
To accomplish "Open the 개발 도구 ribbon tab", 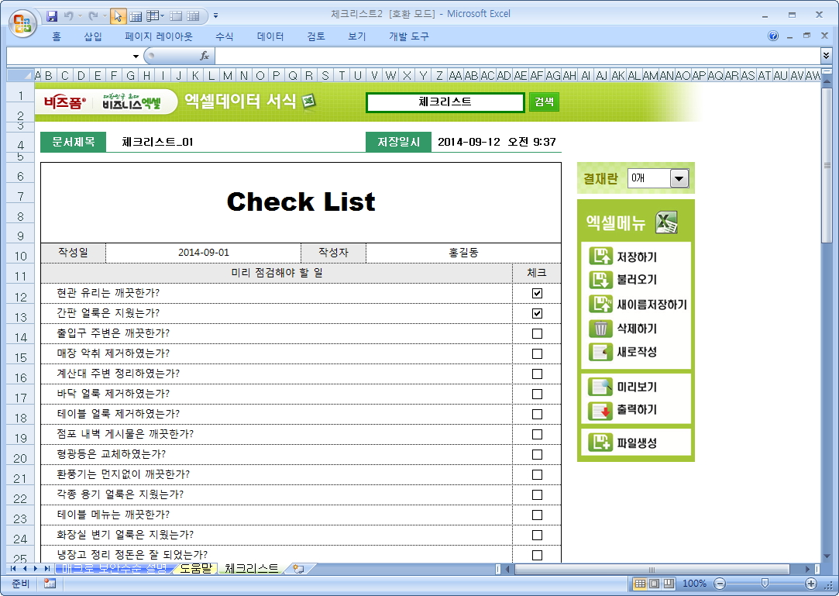I will click(x=409, y=36).
